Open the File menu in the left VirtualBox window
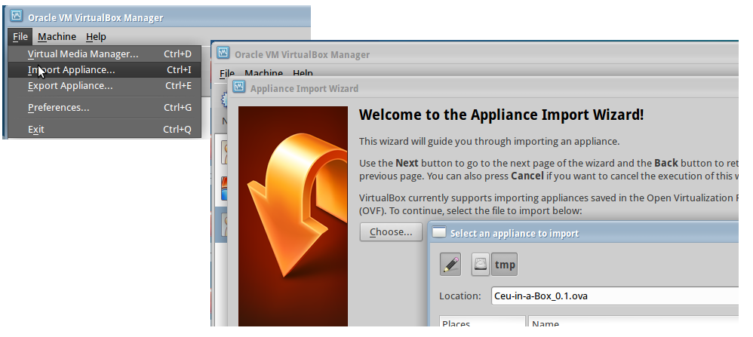This screenshot has height=337, width=753. point(20,36)
